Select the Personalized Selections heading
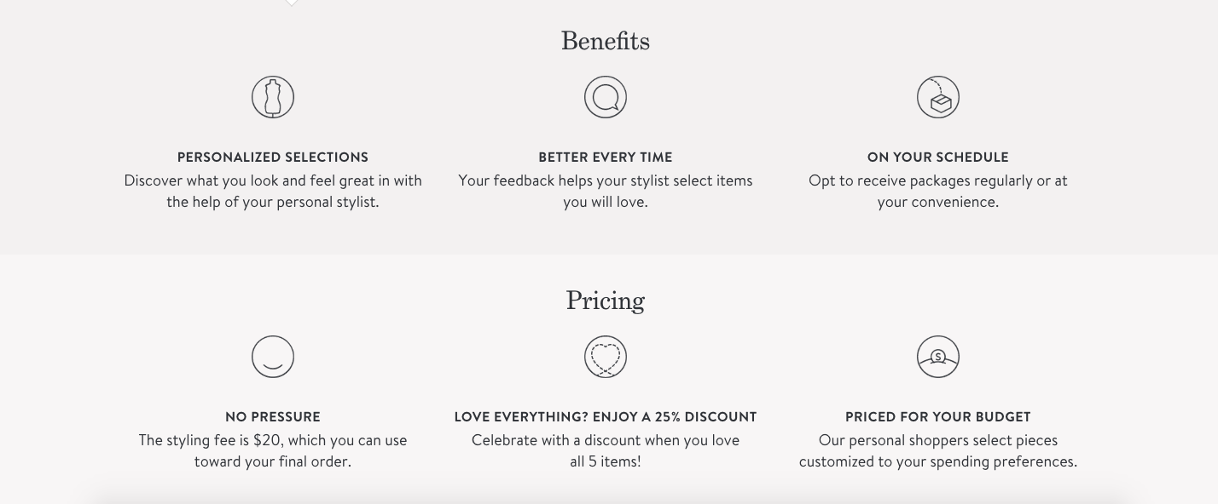The height and width of the screenshot is (504, 1218). pyautogui.click(x=273, y=157)
